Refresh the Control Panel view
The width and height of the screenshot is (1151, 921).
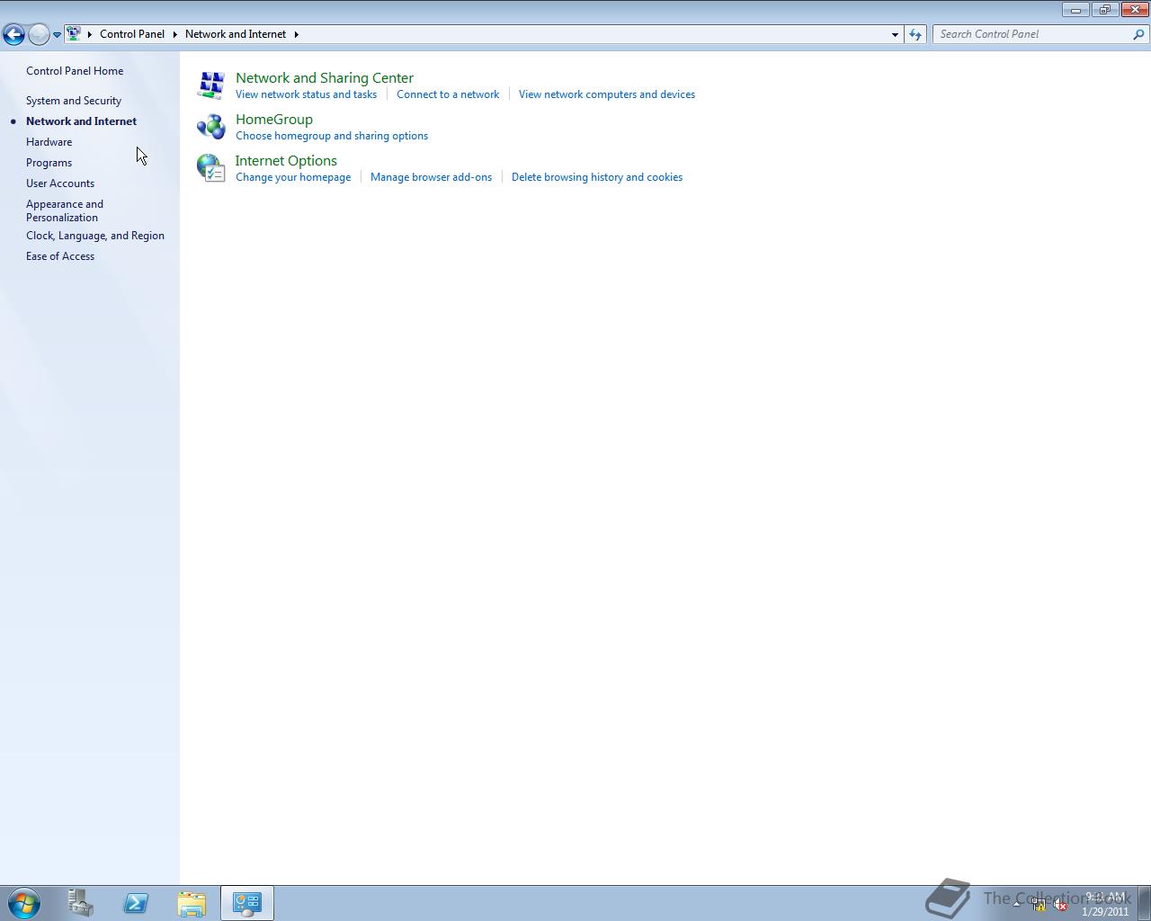tap(915, 34)
